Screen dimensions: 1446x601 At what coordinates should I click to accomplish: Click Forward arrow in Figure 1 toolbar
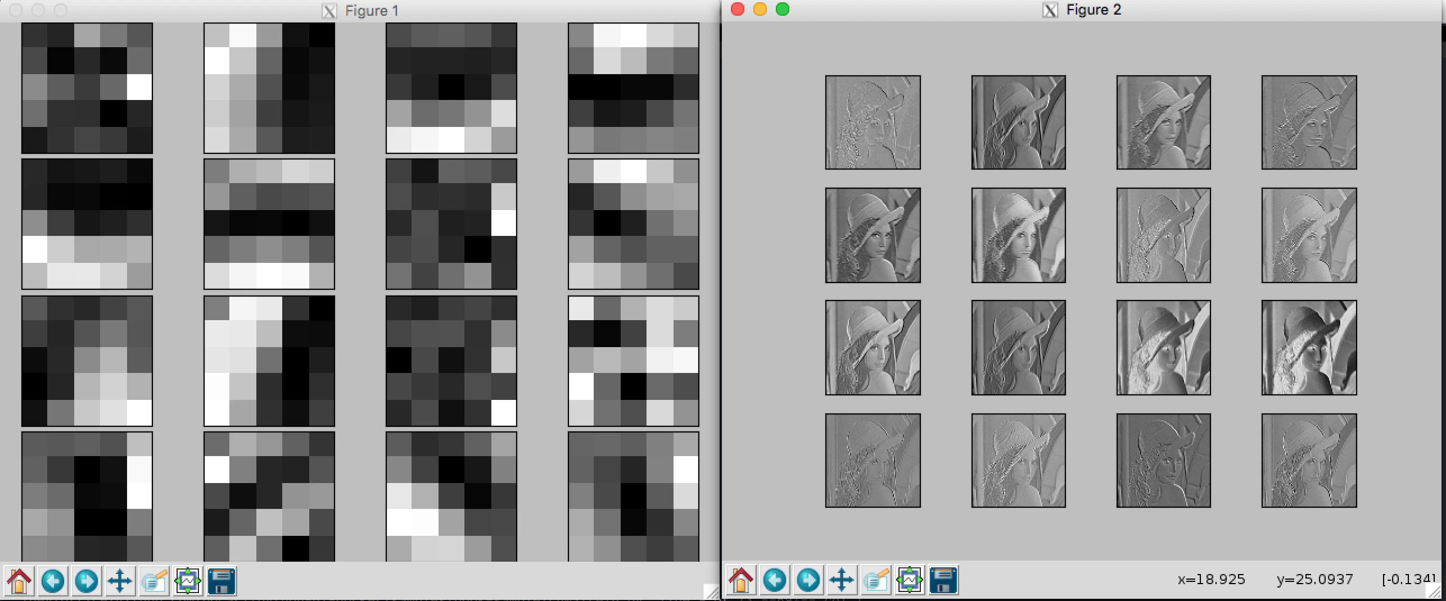click(x=87, y=581)
